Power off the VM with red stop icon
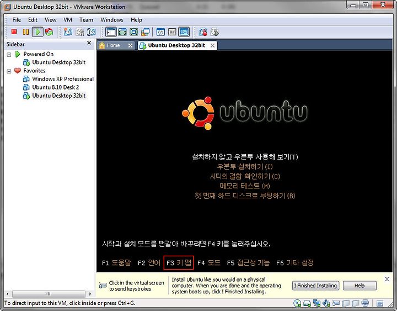Viewport: 397px width, 311px height. click(14, 31)
